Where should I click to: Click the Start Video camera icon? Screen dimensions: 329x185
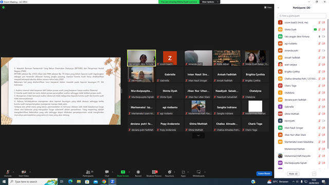24,172
